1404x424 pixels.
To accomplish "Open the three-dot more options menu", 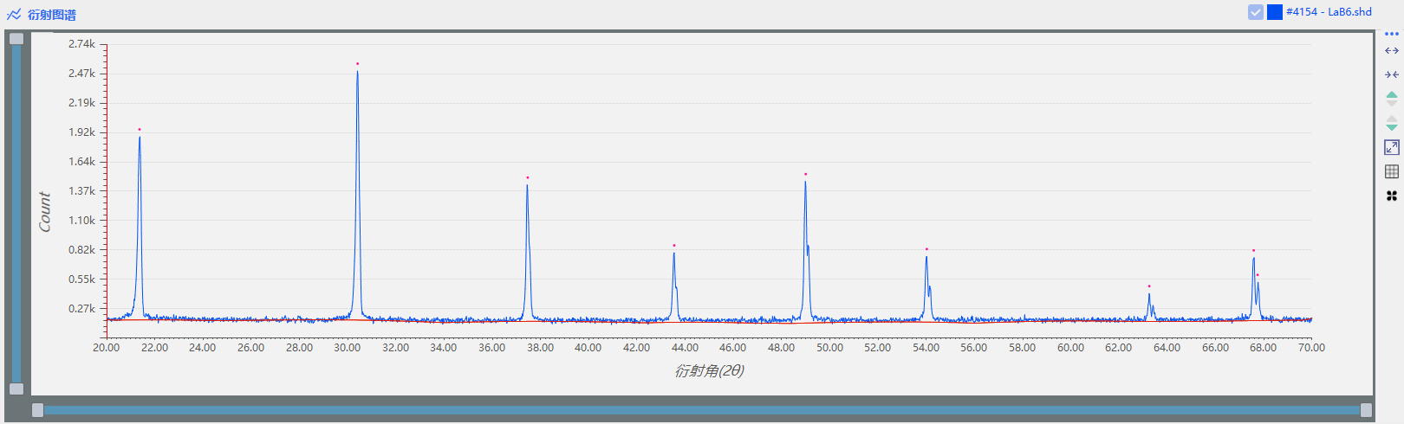I will point(1391,35).
